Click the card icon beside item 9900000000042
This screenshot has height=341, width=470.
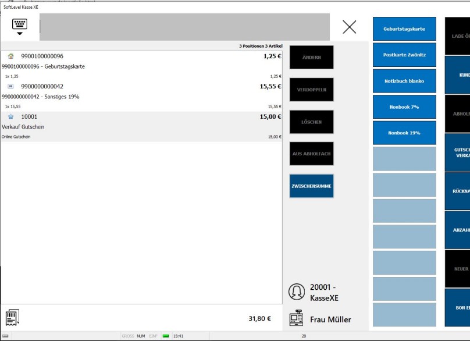pos(11,87)
